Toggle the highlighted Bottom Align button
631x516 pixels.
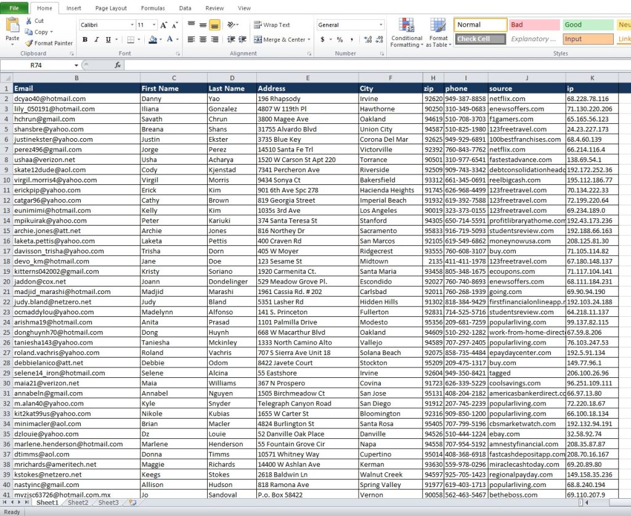pyautogui.click(x=215, y=25)
